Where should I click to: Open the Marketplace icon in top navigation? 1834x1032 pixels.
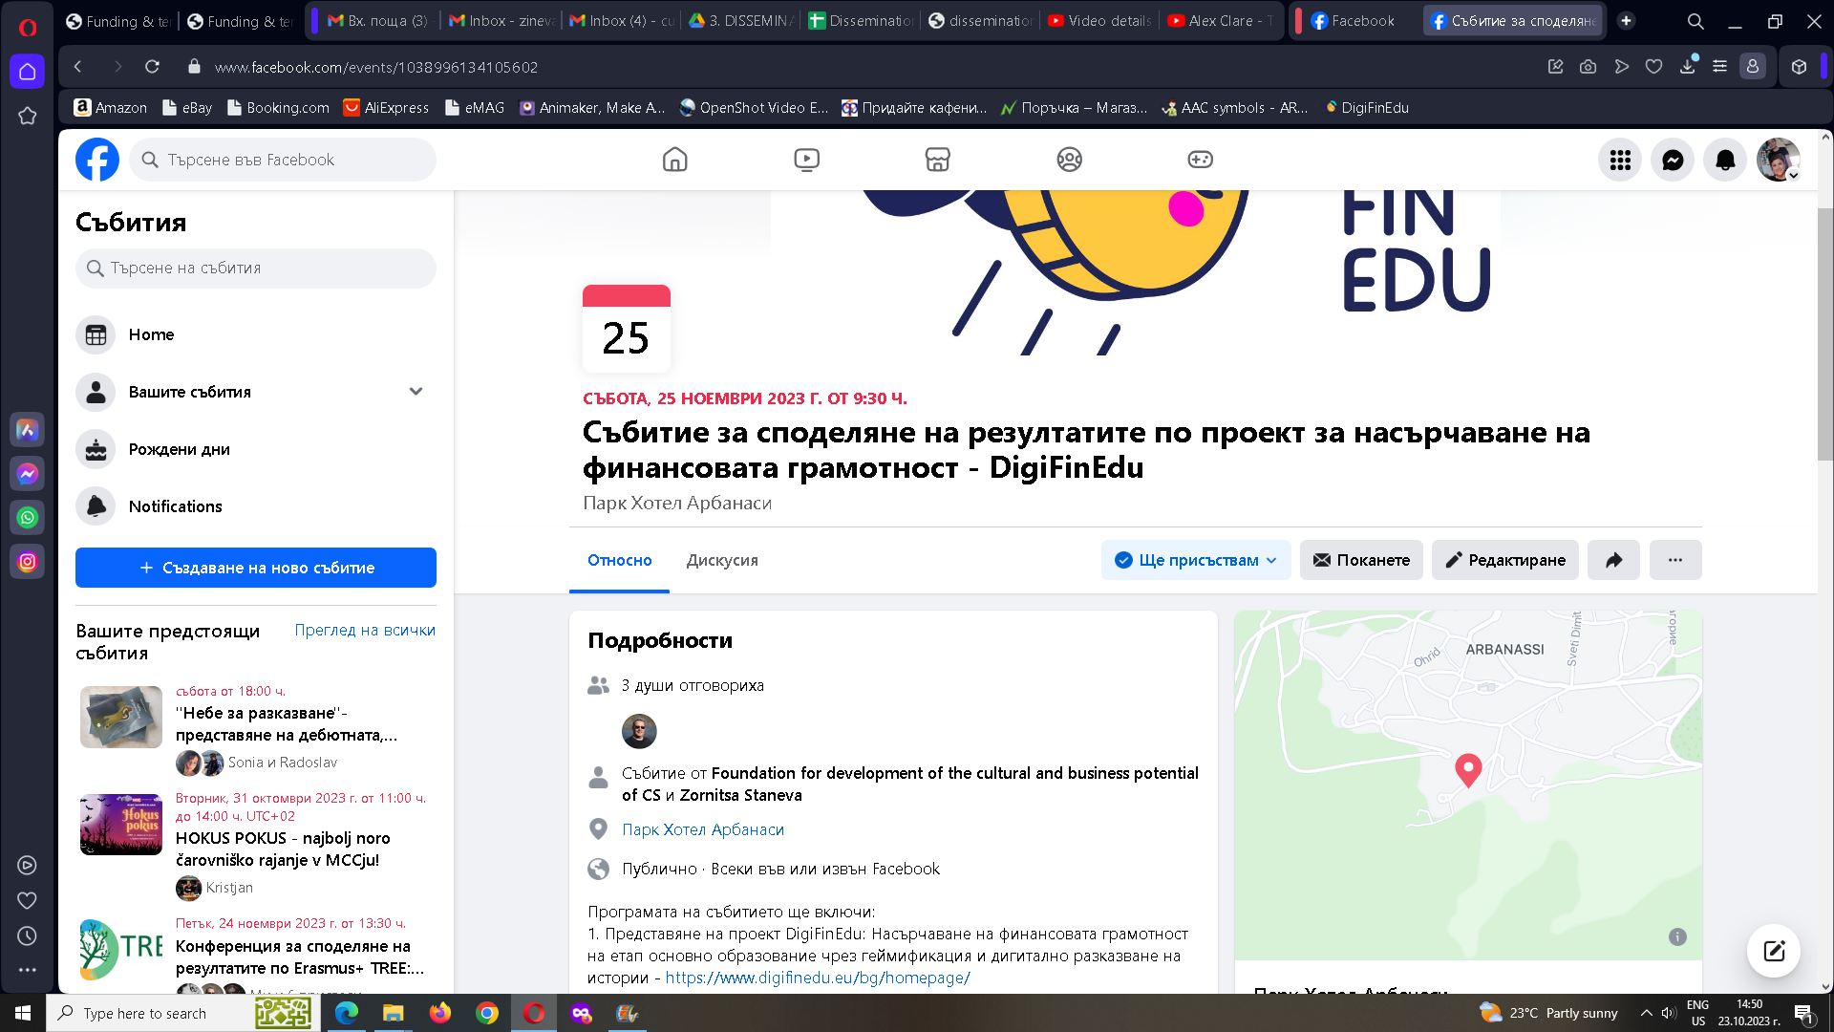[x=938, y=160]
